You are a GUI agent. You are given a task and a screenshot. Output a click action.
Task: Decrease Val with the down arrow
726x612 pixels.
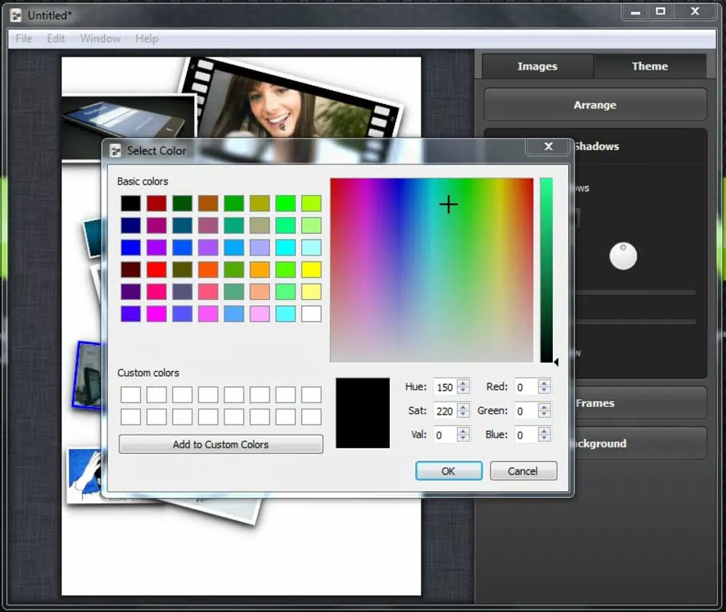[x=463, y=438]
